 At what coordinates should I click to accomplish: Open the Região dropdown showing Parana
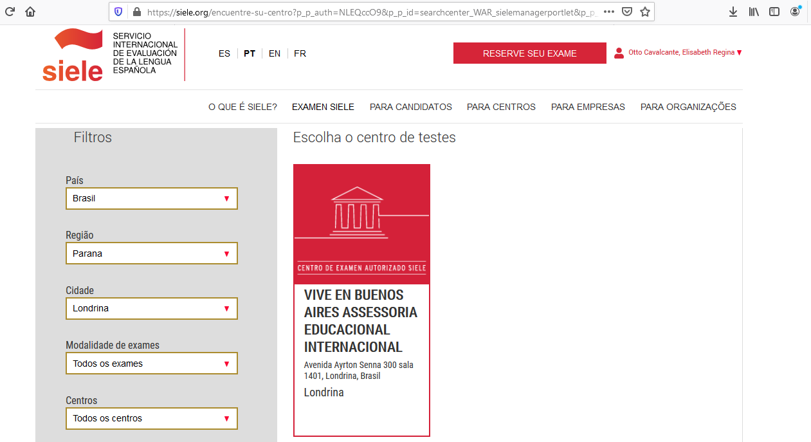click(x=152, y=253)
